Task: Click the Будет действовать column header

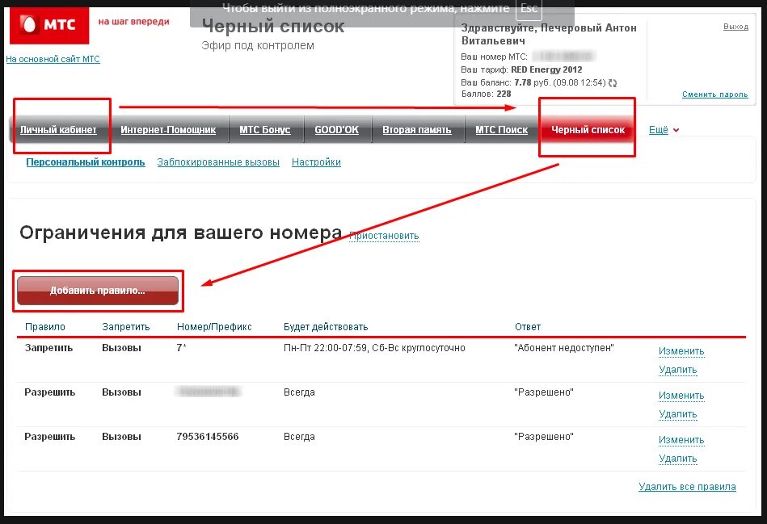Action: point(326,326)
